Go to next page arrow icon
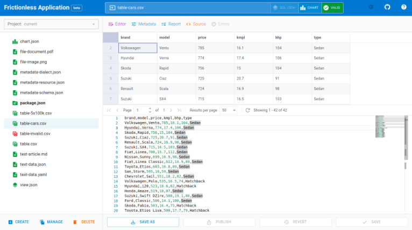 (x=171, y=110)
